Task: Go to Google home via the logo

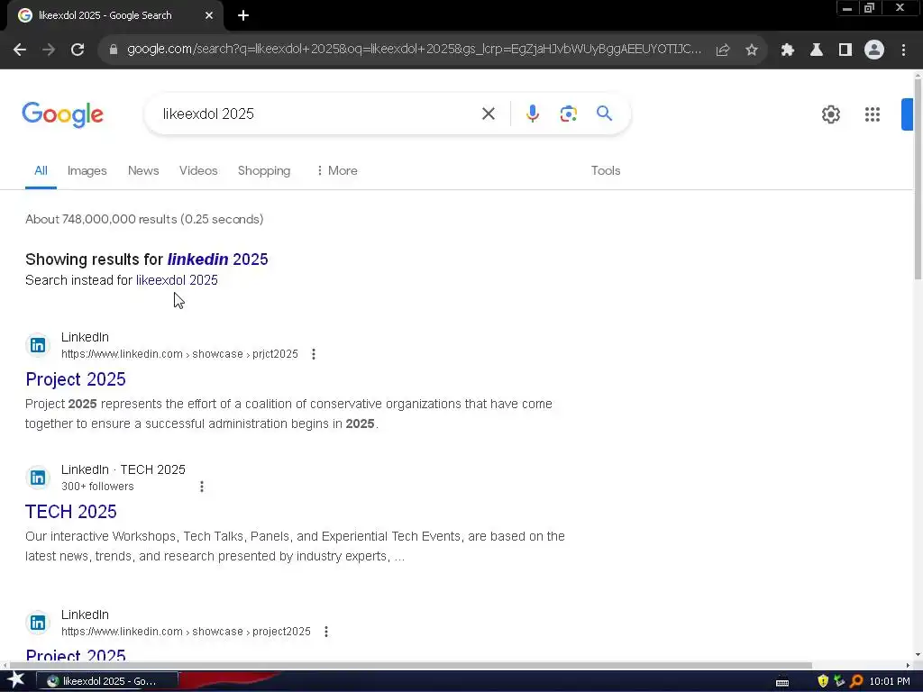Action: pos(62,114)
